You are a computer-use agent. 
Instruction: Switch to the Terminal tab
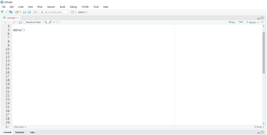19,132
